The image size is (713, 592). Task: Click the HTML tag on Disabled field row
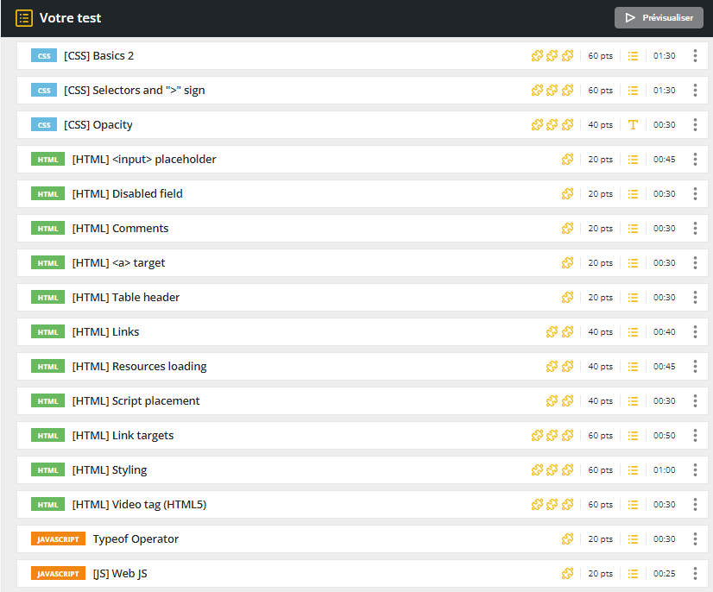pos(48,194)
